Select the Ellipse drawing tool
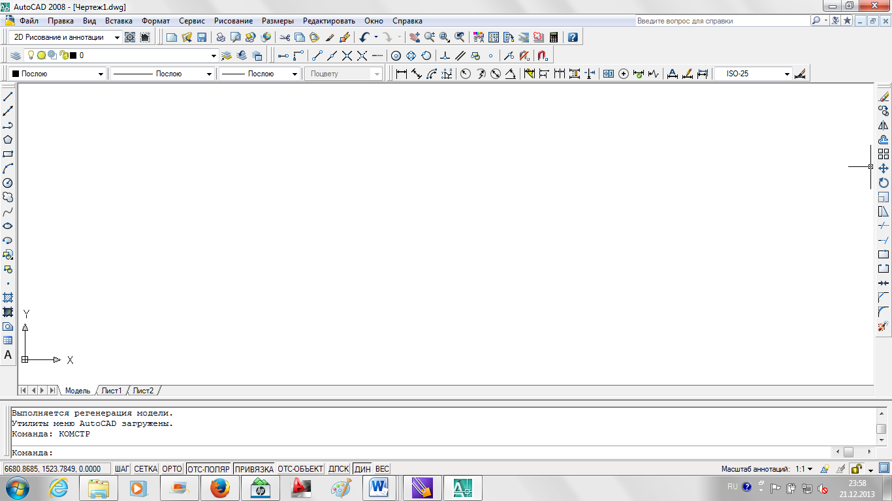 click(x=8, y=226)
